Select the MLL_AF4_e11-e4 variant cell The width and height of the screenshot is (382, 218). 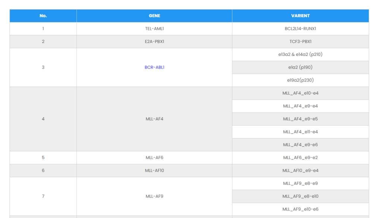pos(300,132)
